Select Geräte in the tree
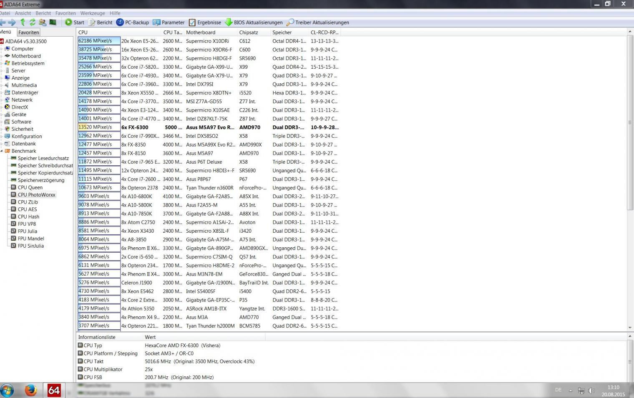 tap(19, 114)
